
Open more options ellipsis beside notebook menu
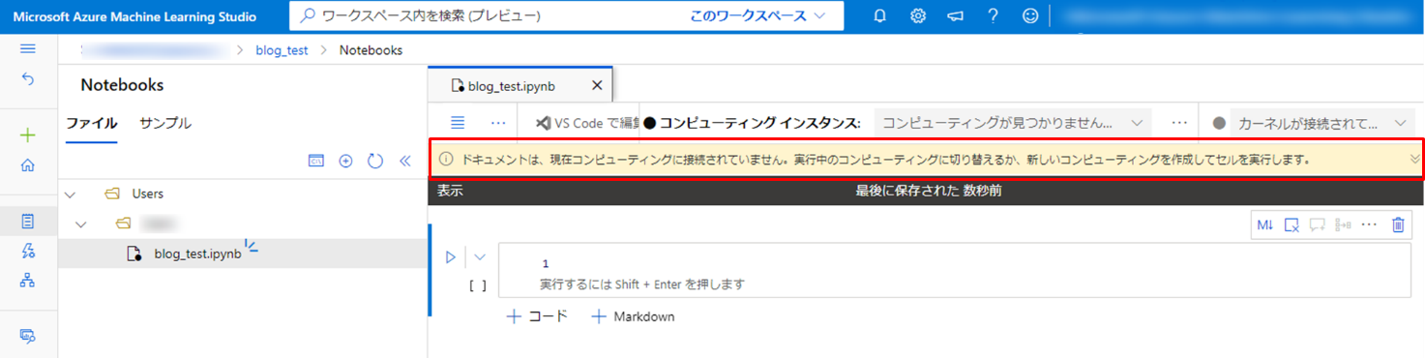click(498, 123)
